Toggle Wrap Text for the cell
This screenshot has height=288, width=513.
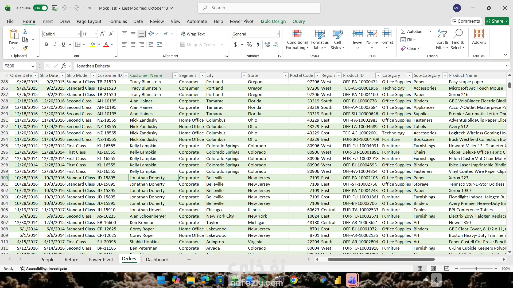tap(193, 34)
